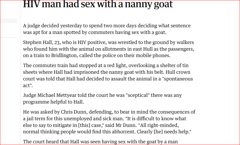Click the article headline about the nanny goat
This screenshot has height=145, width=240.
(98, 4)
